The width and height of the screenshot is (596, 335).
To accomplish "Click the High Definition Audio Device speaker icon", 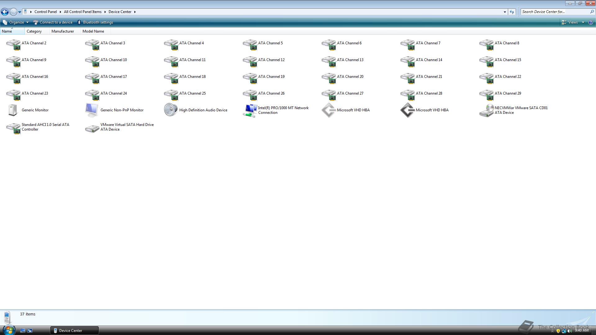I will (x=171, y=110).
